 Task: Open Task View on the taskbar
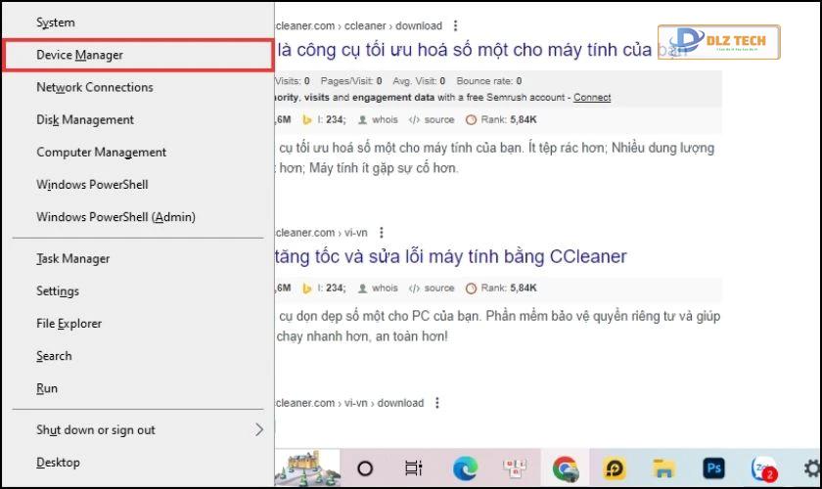(x=414, y=468)
